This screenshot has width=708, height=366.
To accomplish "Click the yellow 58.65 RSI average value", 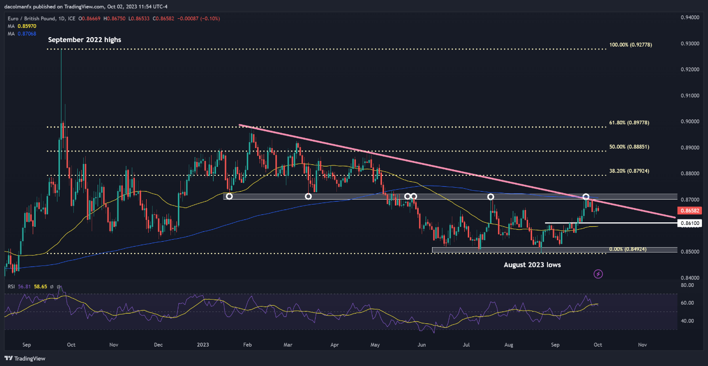I will [x=40, y=286].
